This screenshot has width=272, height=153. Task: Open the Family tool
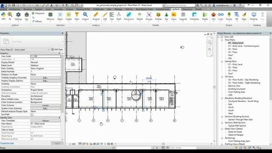(x=229, y=16)
